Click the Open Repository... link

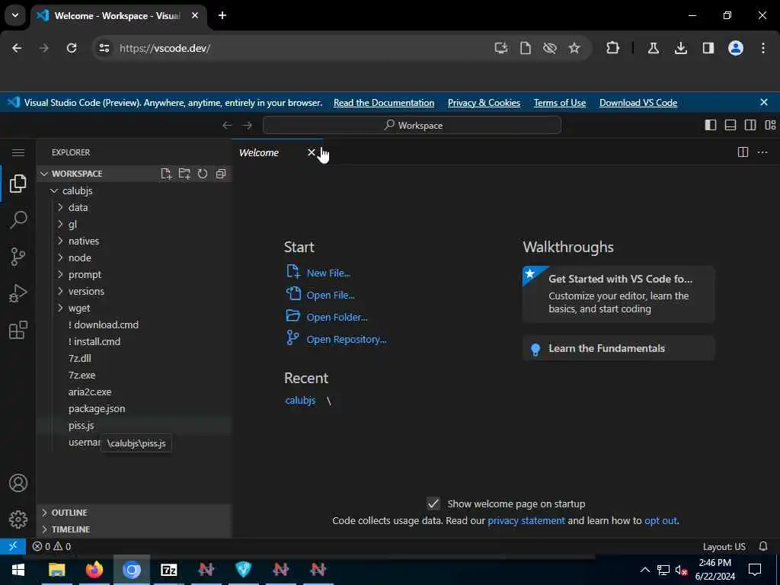click(x=347, y=339)
